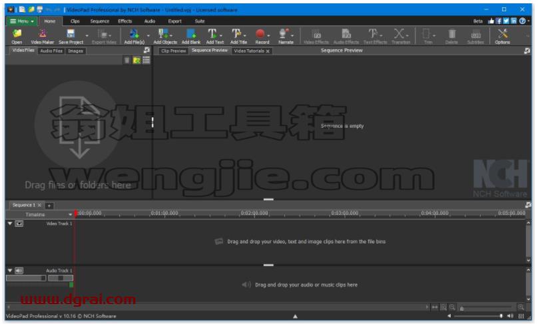Click the new project icon in title bar

coord(22,9)
